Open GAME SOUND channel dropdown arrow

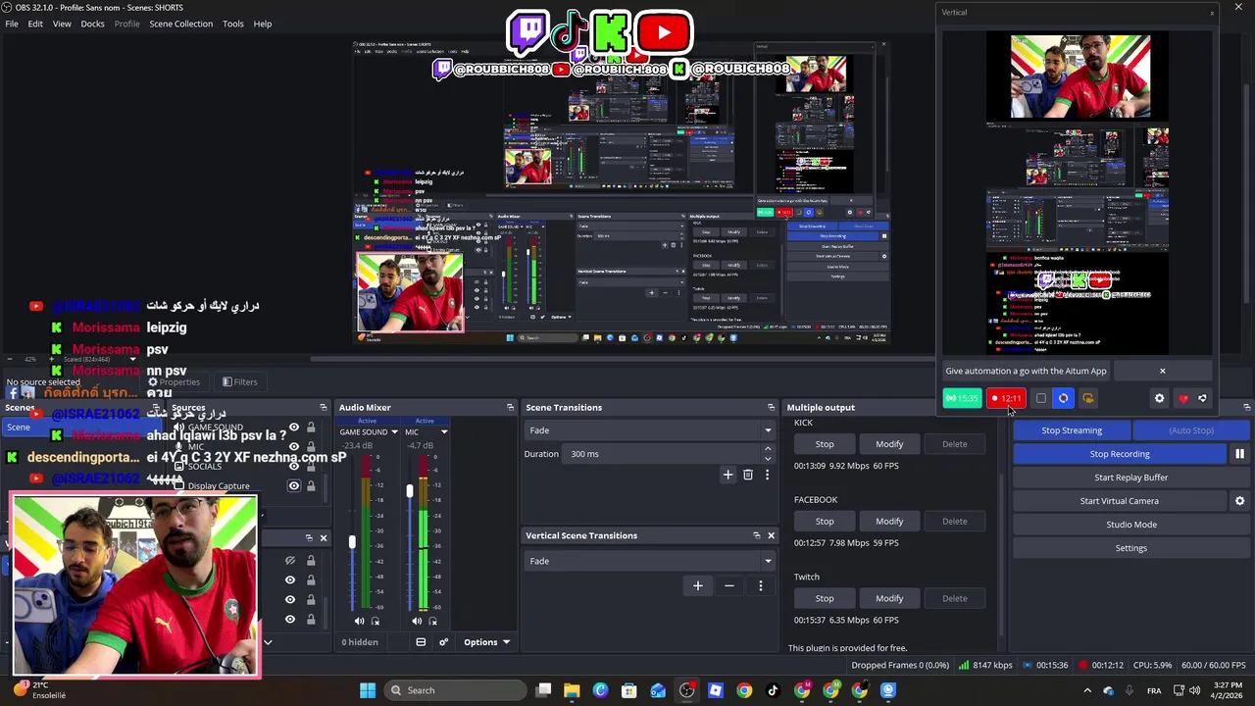coord(394,432)
